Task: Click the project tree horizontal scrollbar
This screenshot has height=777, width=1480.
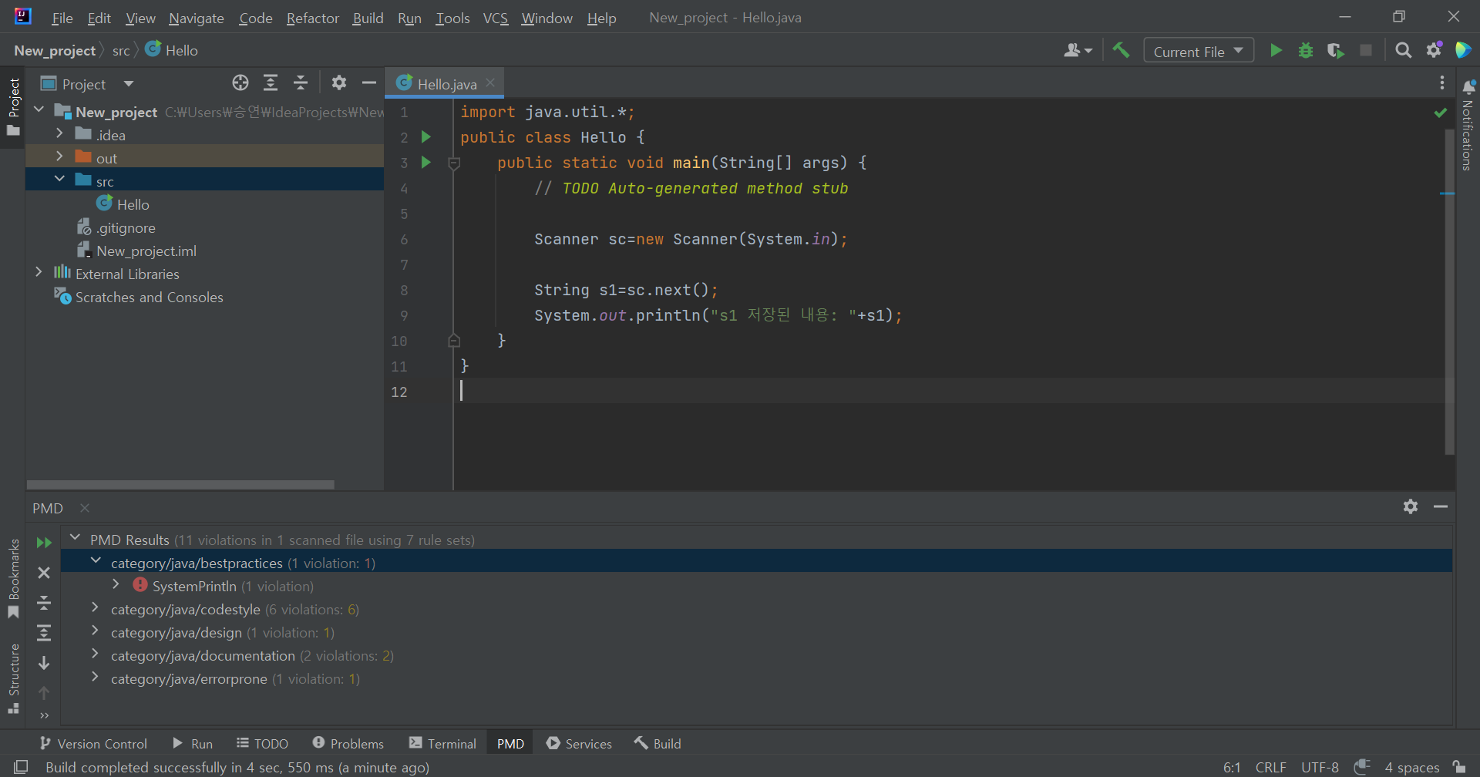Action: [x=180, y=485]
